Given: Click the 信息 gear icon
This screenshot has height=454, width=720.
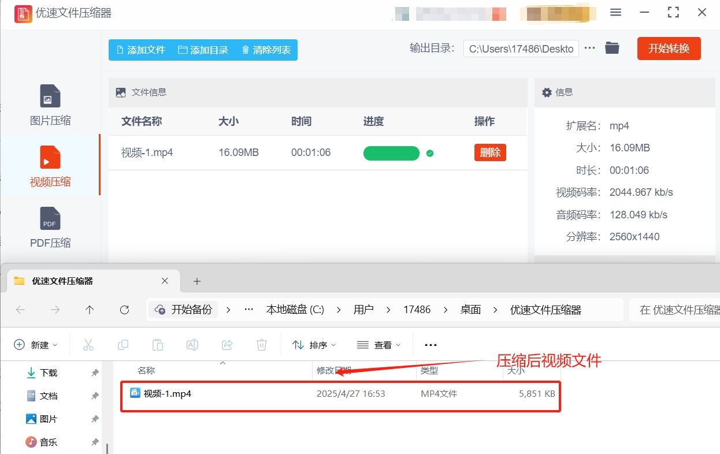Looking at the screenshot, I should (546, 92).
